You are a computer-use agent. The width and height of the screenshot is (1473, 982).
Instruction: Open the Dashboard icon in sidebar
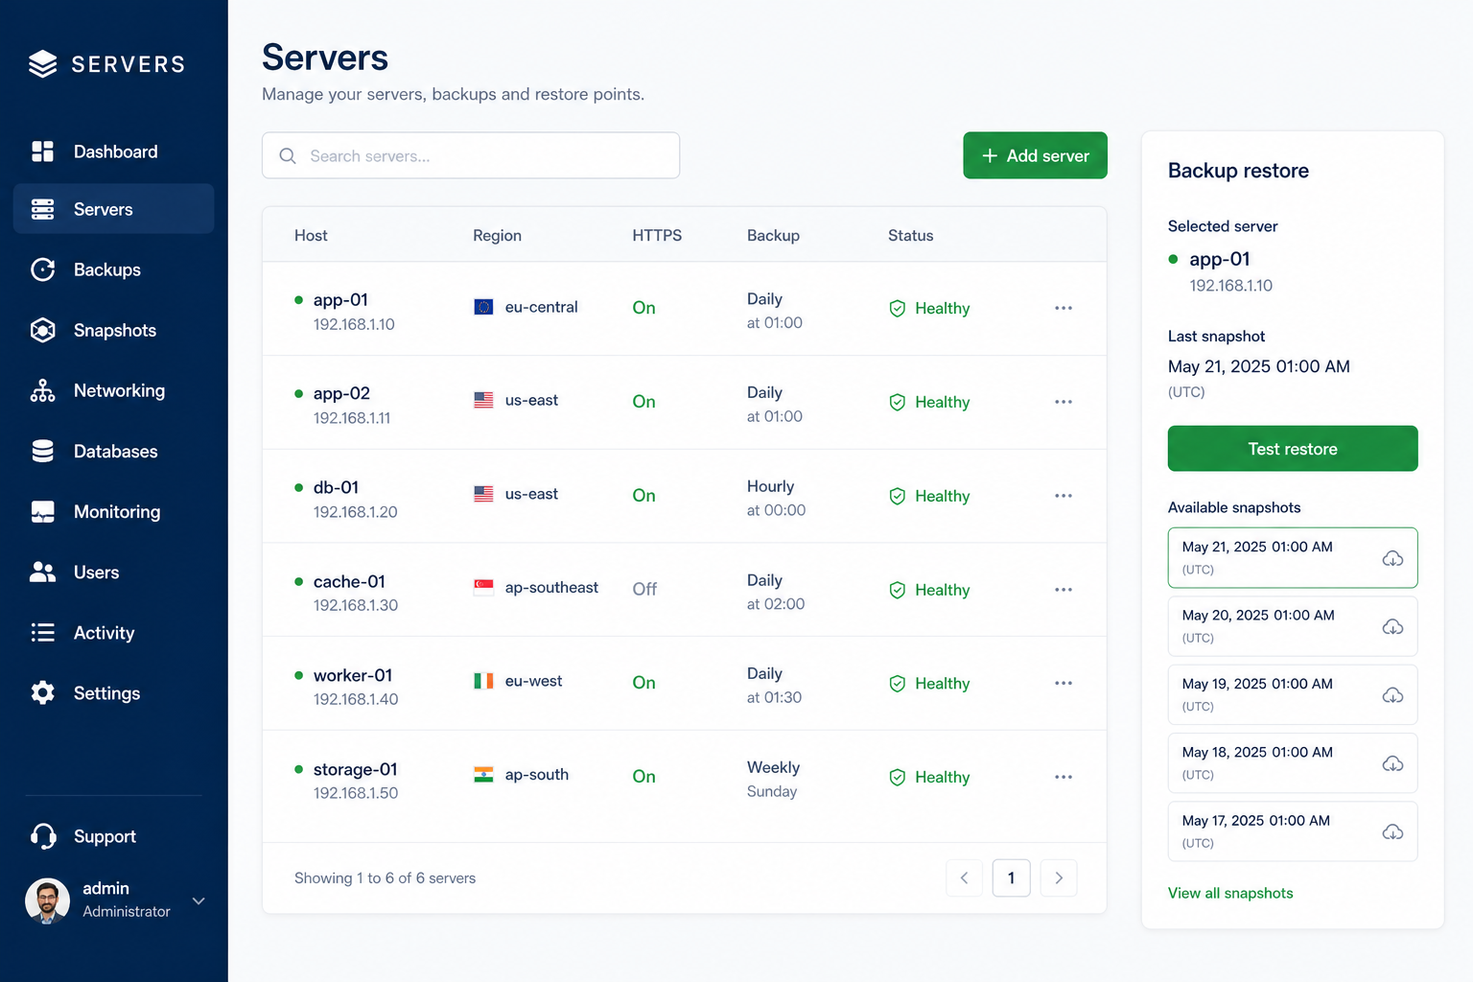click(x=42, y=152)
